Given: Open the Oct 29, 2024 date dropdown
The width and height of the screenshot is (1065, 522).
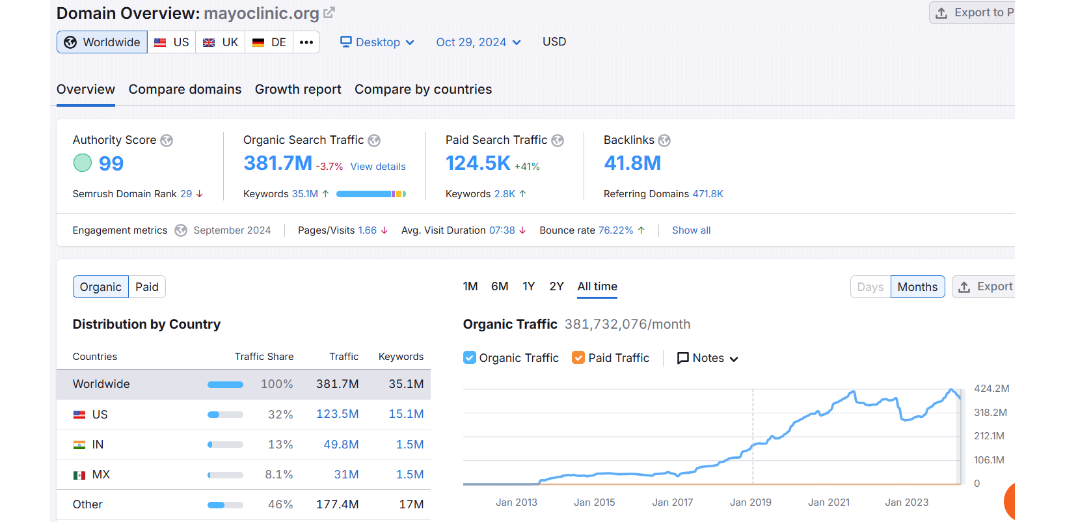Looking at the screenshot, I should 479,42.
